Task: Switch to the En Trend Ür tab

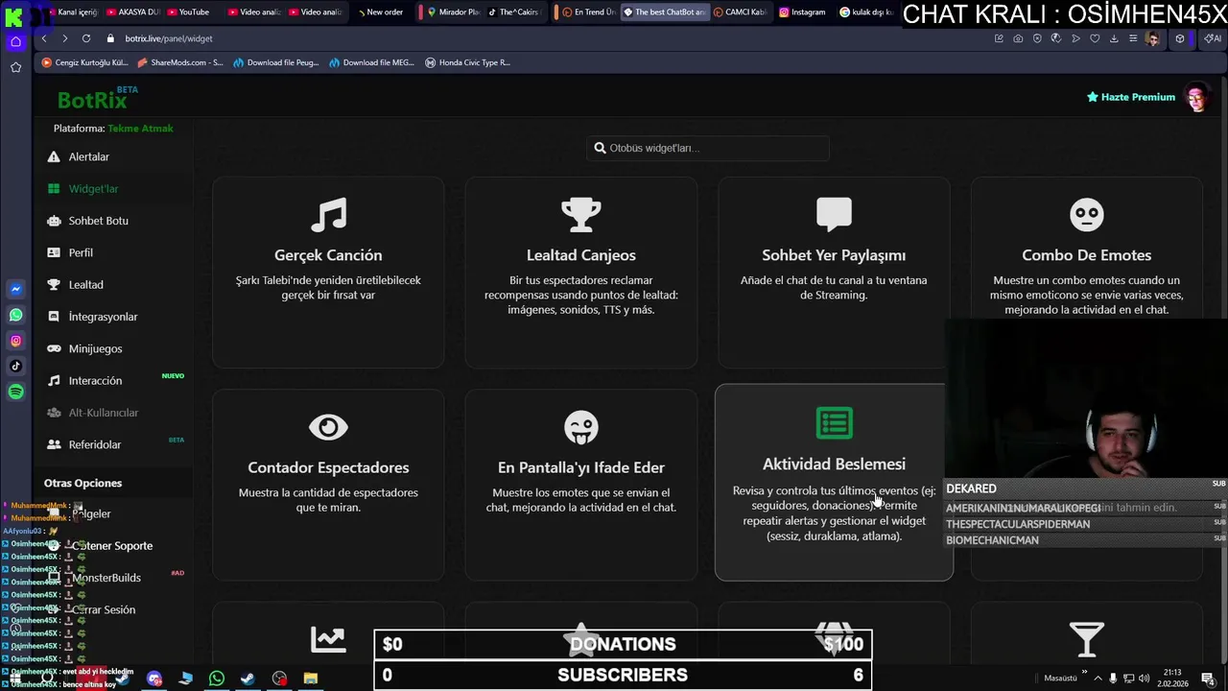Action: click(x=589, y=12)
